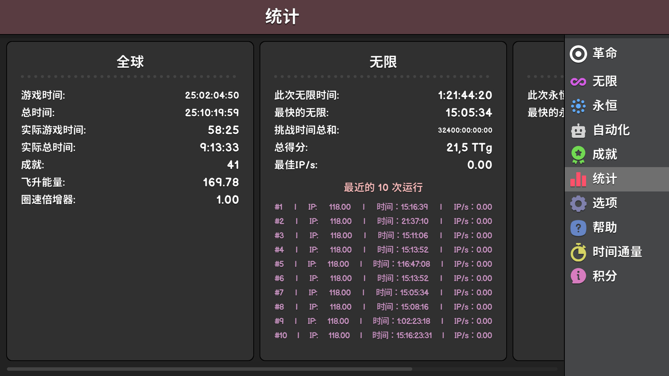Screen dimensions: 669x376
Task: Switch to the 全球 statistics panel
Action: tap(130, 62)
